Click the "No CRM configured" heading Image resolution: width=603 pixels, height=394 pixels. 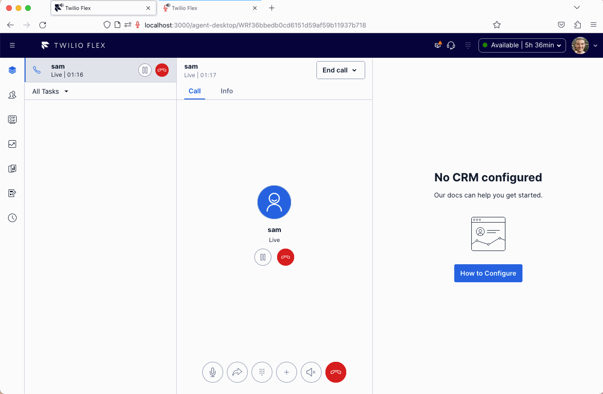click(488, 178)
